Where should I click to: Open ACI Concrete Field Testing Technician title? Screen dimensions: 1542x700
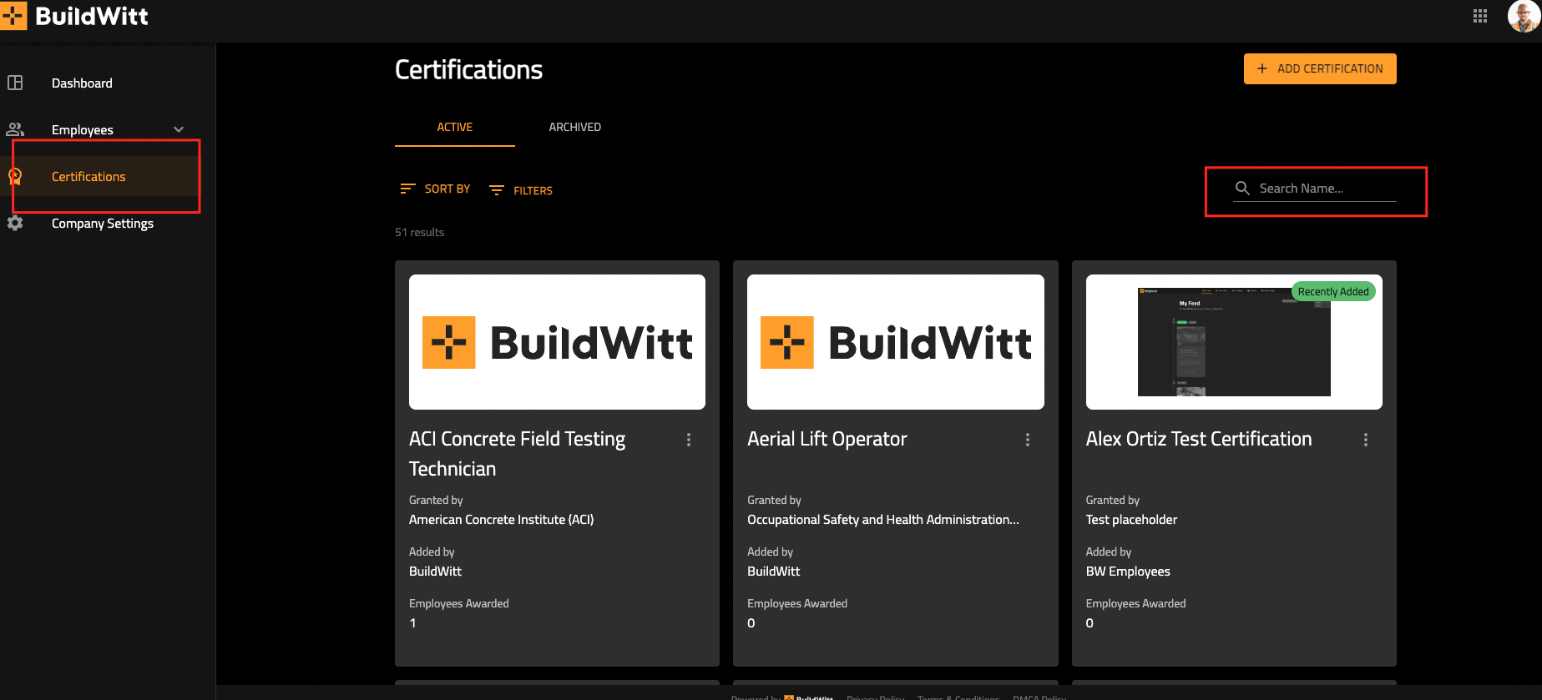[518, 454]
